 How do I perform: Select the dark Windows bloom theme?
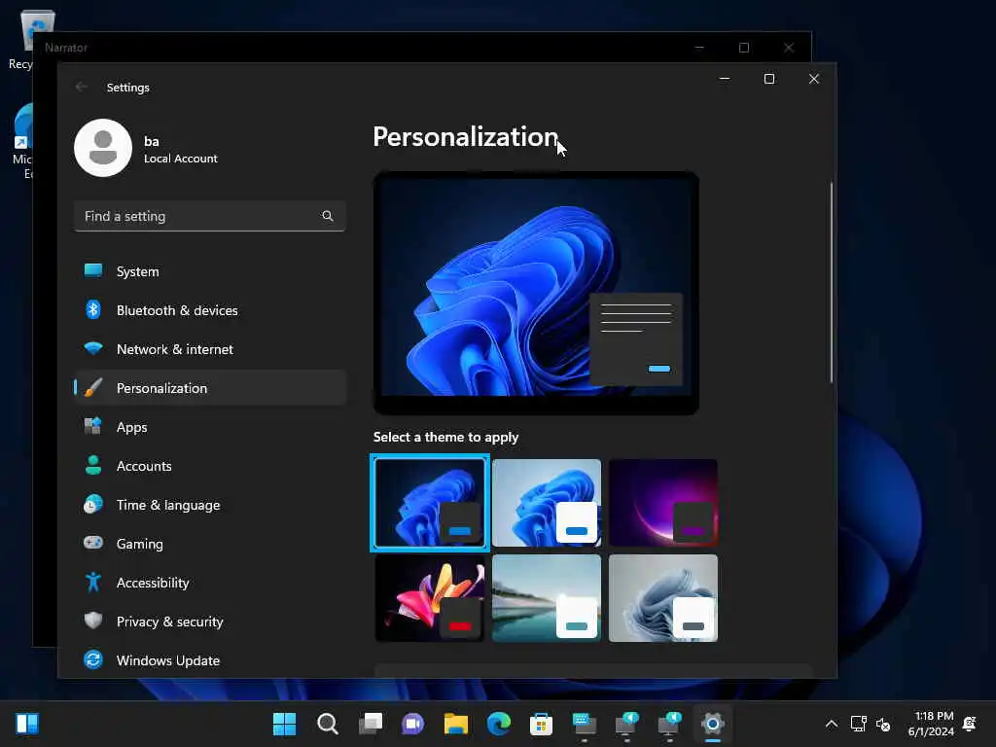(429, 503)
